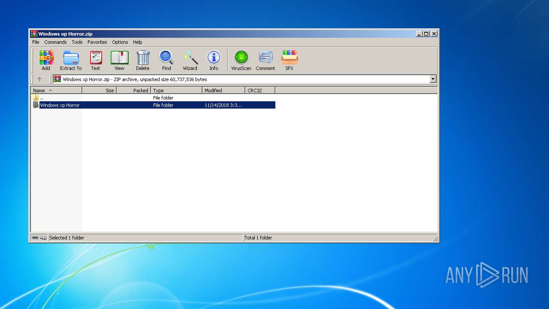
Task: Go up one folder level arrow
Action: pos(39,79)
